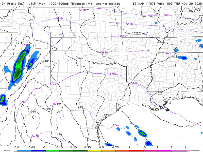This screenshot has width=203, height=152.
Task: Click the '1000-500mb Thickness (m)' header label
Action: coord(70,4)
